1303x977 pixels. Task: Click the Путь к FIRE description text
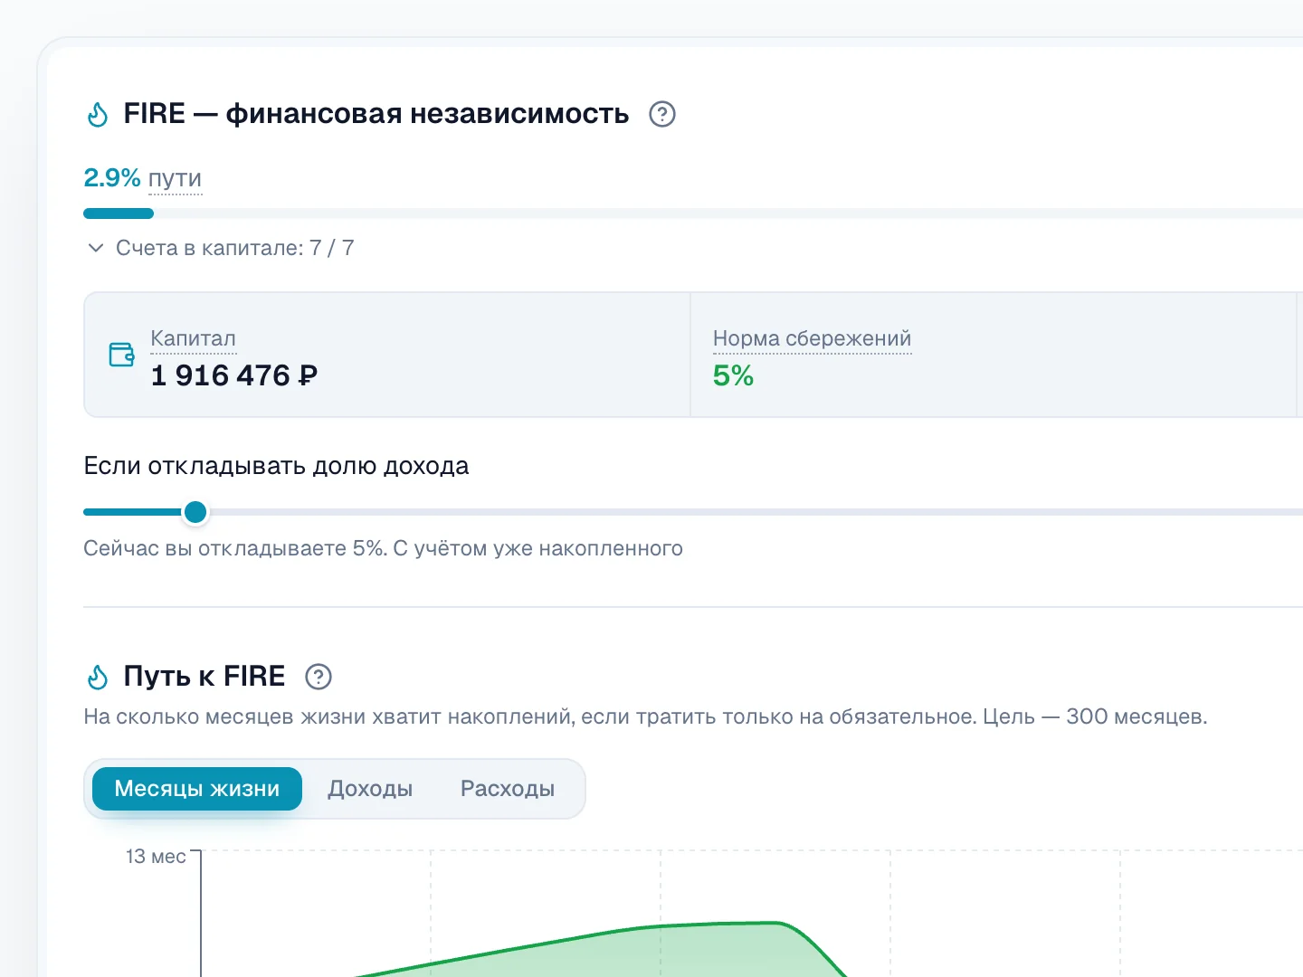coord(645,716)
